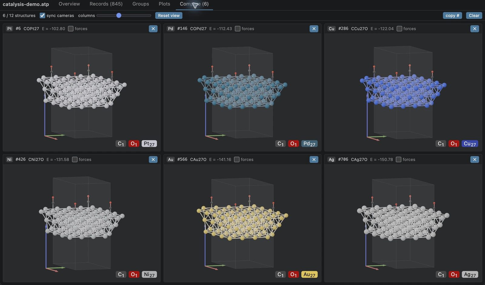Click the Cu element tag in header
Viewport: 485px width, 285px height.
point(332,29)
